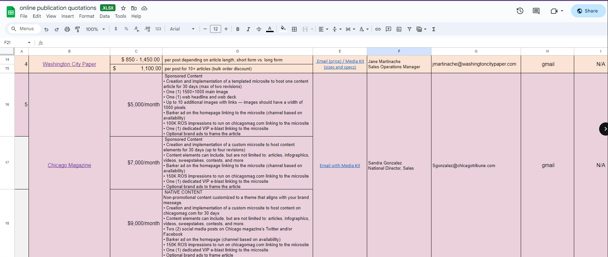Image resolution: width=608 pixels, height=257 pixels.
Task: Print the spreadsheet
Action: point(67,29)
